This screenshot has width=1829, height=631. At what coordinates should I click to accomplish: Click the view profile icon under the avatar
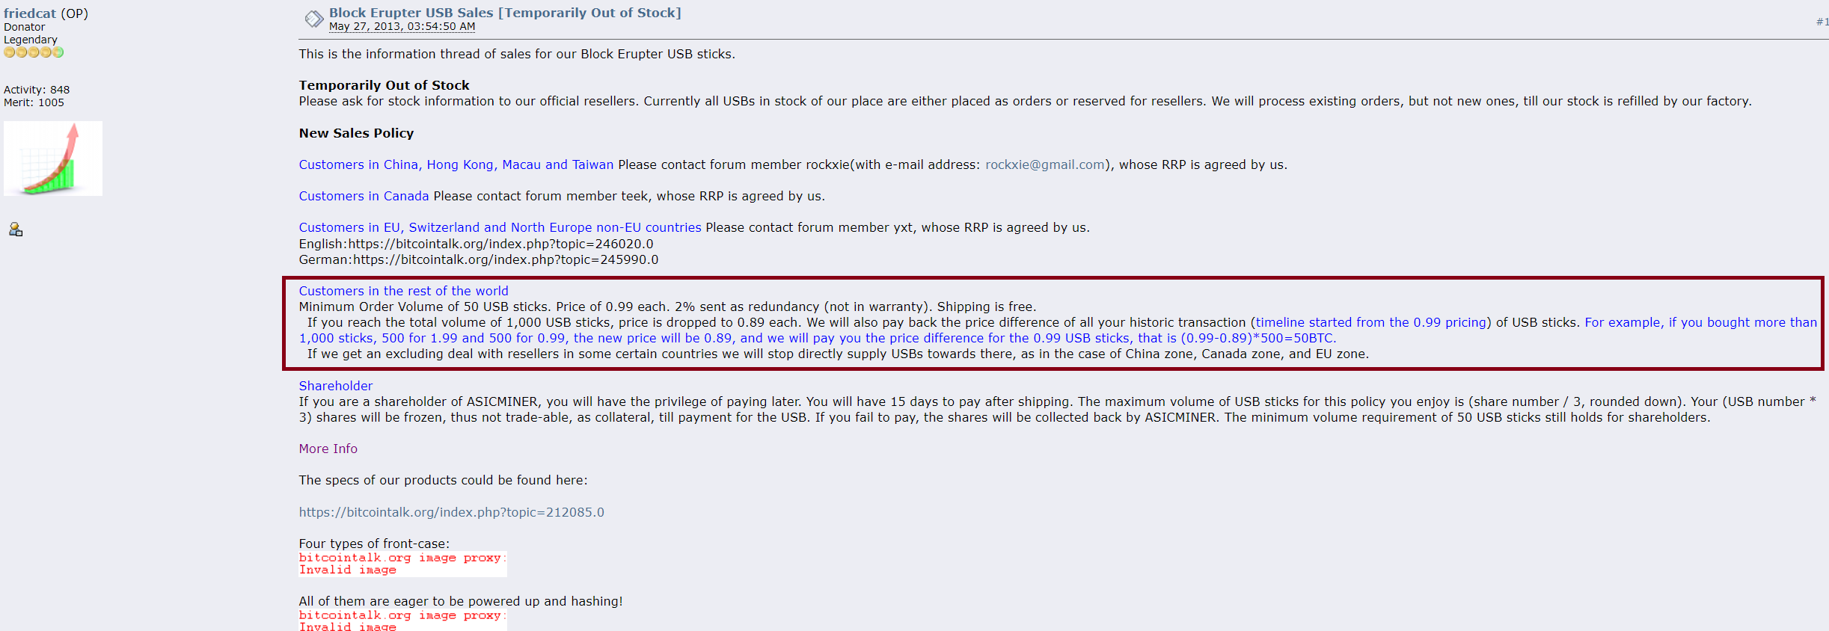pyautogui.click(x=16, y=230)
